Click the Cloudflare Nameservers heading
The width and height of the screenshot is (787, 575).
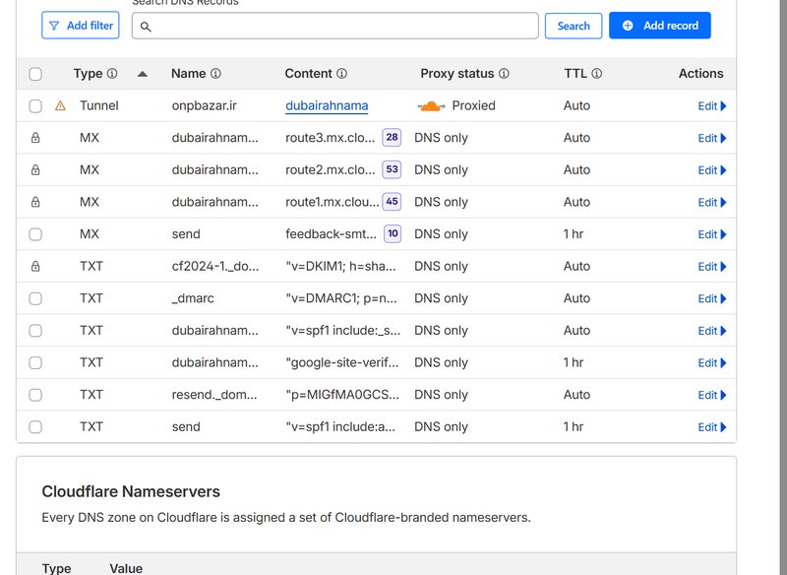(131, 491)
